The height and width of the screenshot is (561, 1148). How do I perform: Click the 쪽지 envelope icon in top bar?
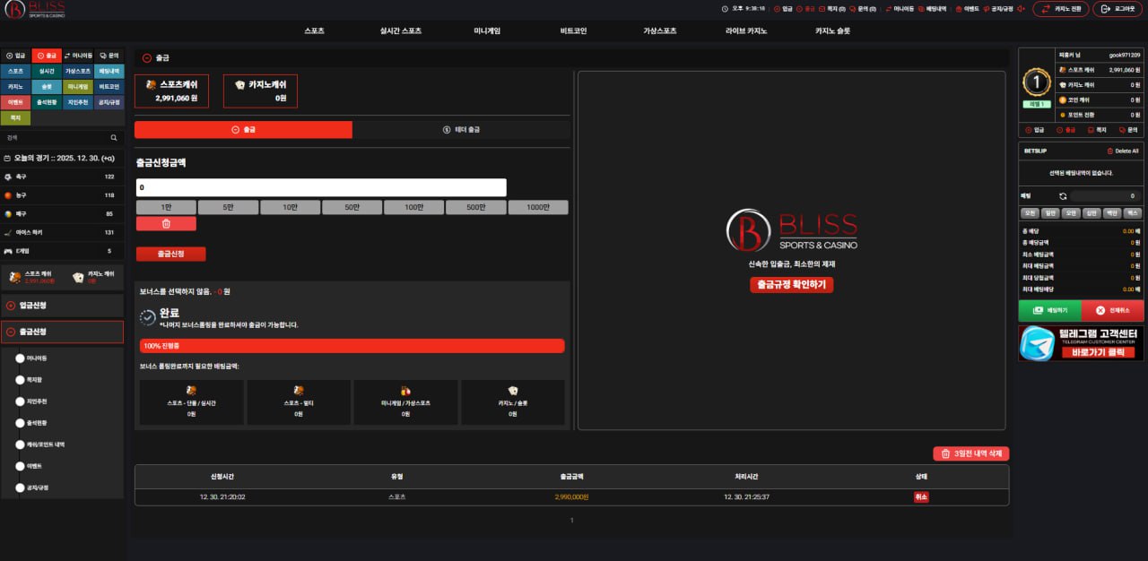(821, 9)
